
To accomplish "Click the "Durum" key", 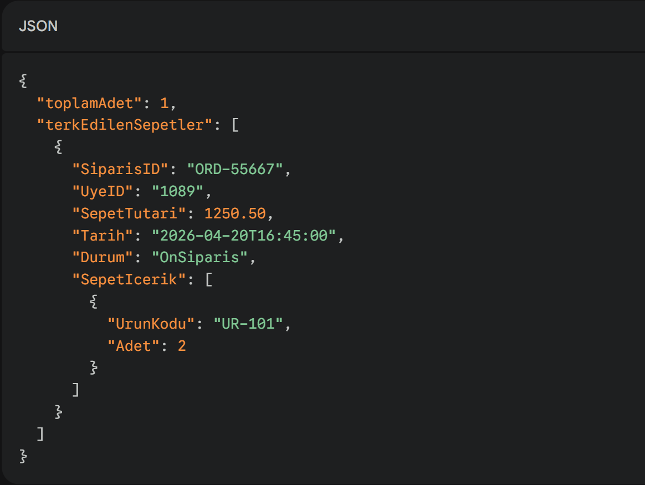I will click(103, 258).
